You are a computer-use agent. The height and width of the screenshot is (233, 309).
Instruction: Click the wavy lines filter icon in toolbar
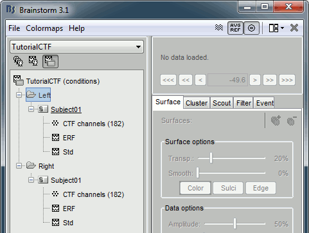(x=219, y=28)
